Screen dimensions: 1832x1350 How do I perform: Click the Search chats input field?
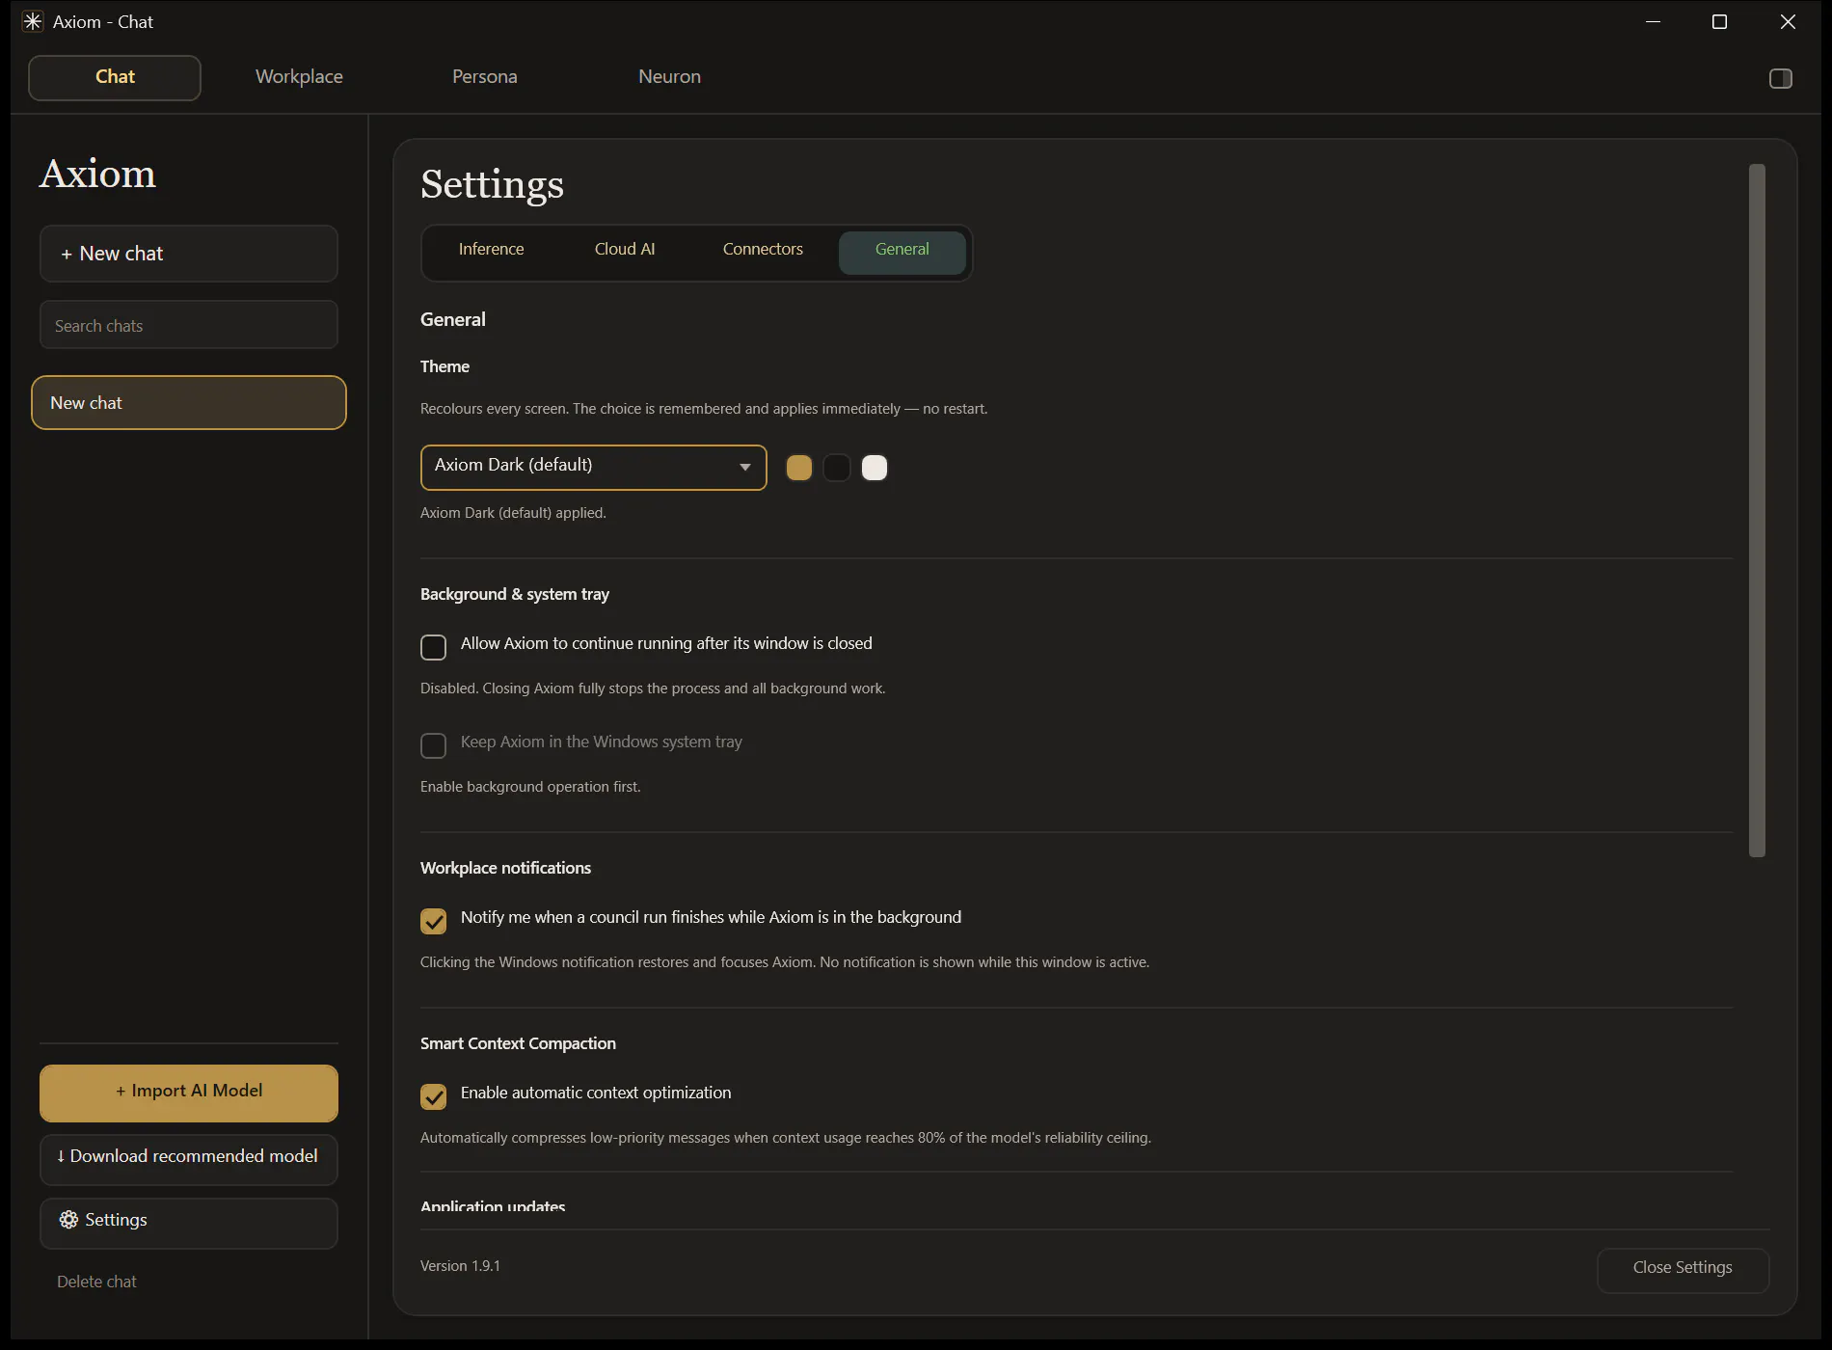(x=189, y=325)
